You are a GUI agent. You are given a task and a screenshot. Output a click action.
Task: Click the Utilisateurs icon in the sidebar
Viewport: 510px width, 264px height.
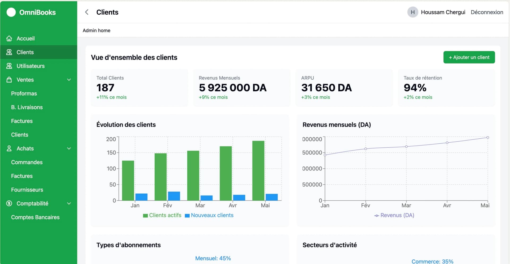[x=9, y=66]
